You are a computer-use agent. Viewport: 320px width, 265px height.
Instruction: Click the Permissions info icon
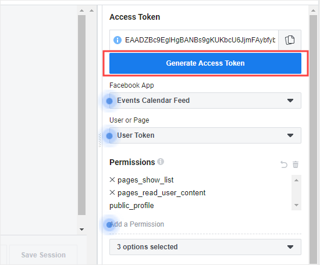pyautogui.click(x=161, y=162)
